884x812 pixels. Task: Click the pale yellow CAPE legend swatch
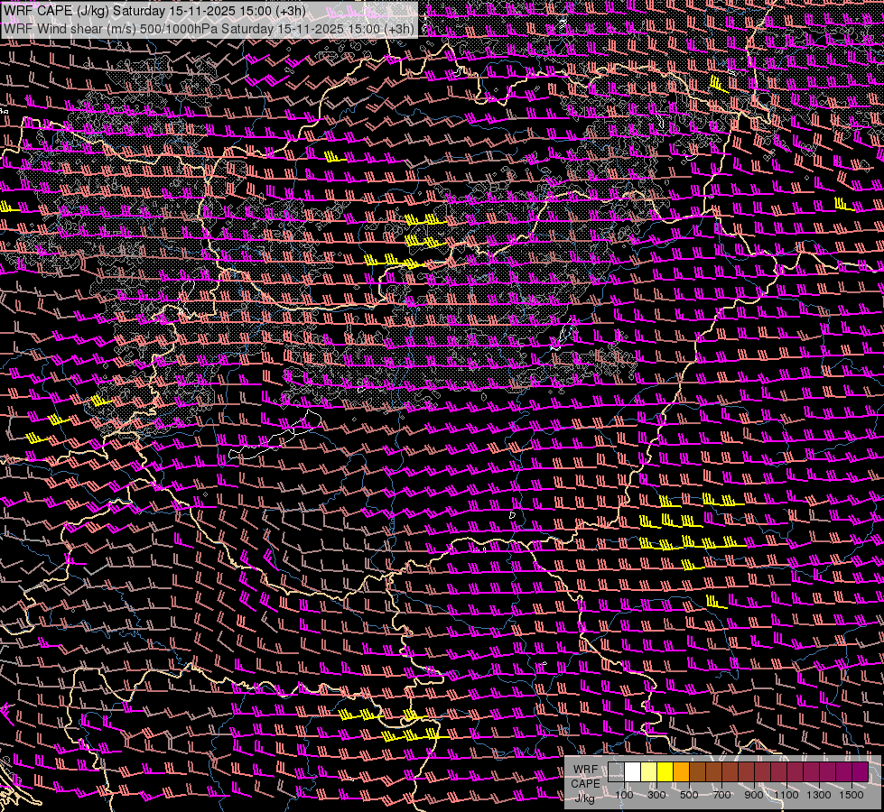pos(649,771)
